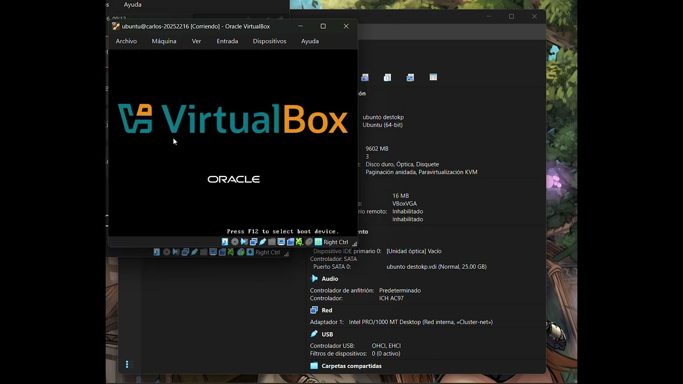Click Right Ctrl host key label in front VM
Image resolution: width=683 pixels, height=384 pixels.
pos(336,242)
